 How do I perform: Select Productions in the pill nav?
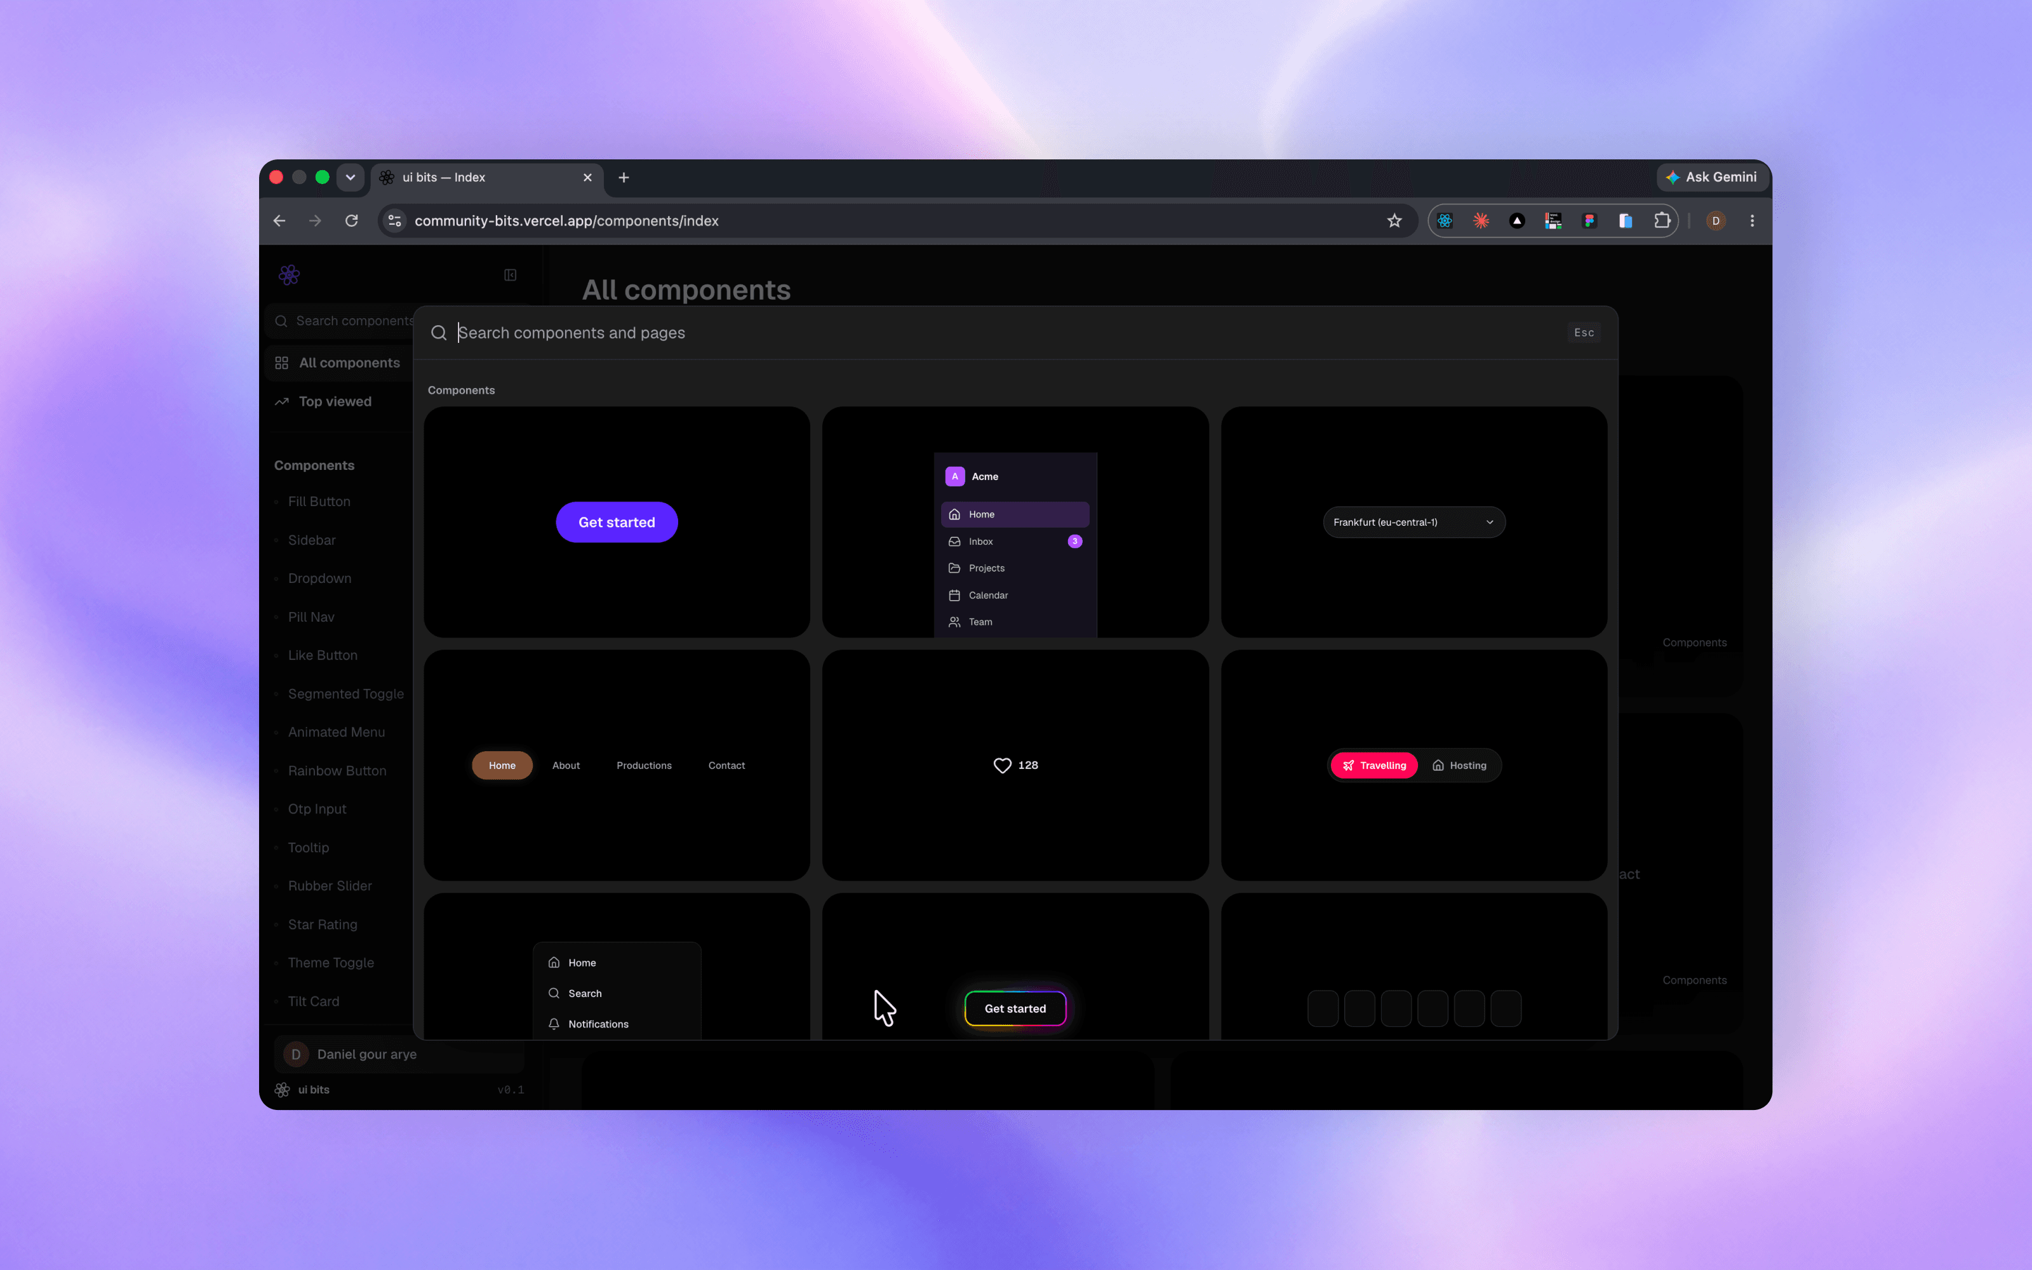[644, 765]
